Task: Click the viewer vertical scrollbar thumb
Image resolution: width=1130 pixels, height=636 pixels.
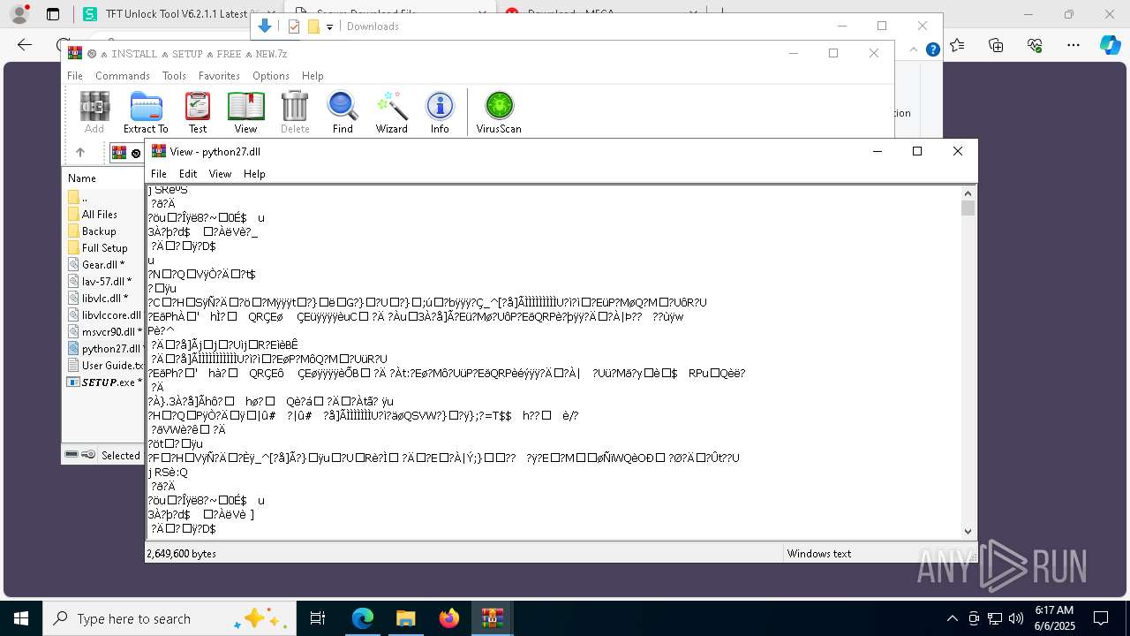Action: point(968,208)
